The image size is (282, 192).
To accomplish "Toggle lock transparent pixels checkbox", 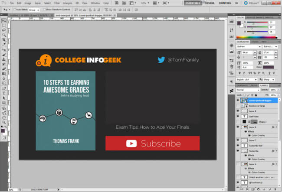I will coord(244,95).
